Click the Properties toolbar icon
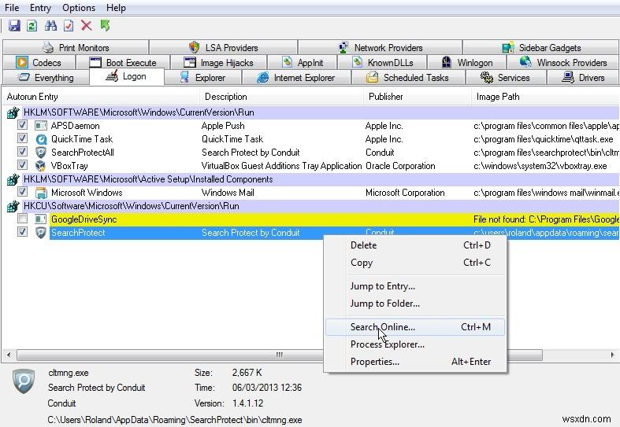This screenshot has width=620, height=427. [69, 26]
